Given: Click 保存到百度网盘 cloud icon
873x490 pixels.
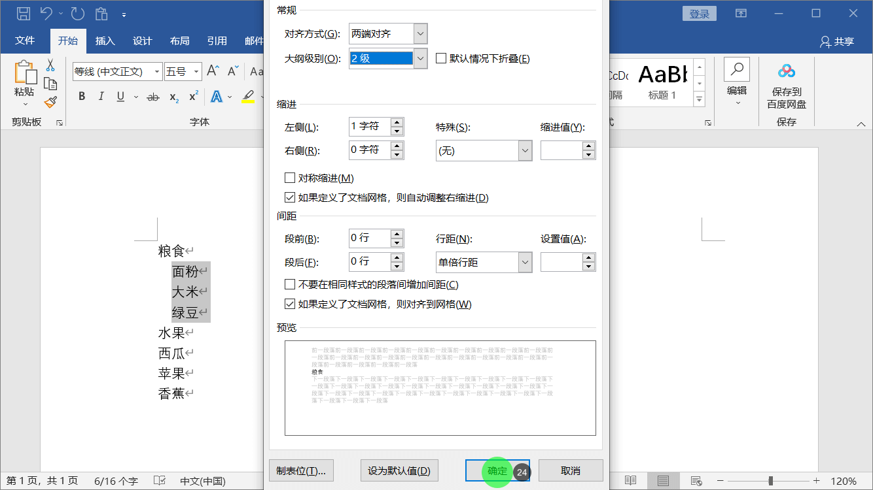Looking at the screenshot, I should point(787,71).
